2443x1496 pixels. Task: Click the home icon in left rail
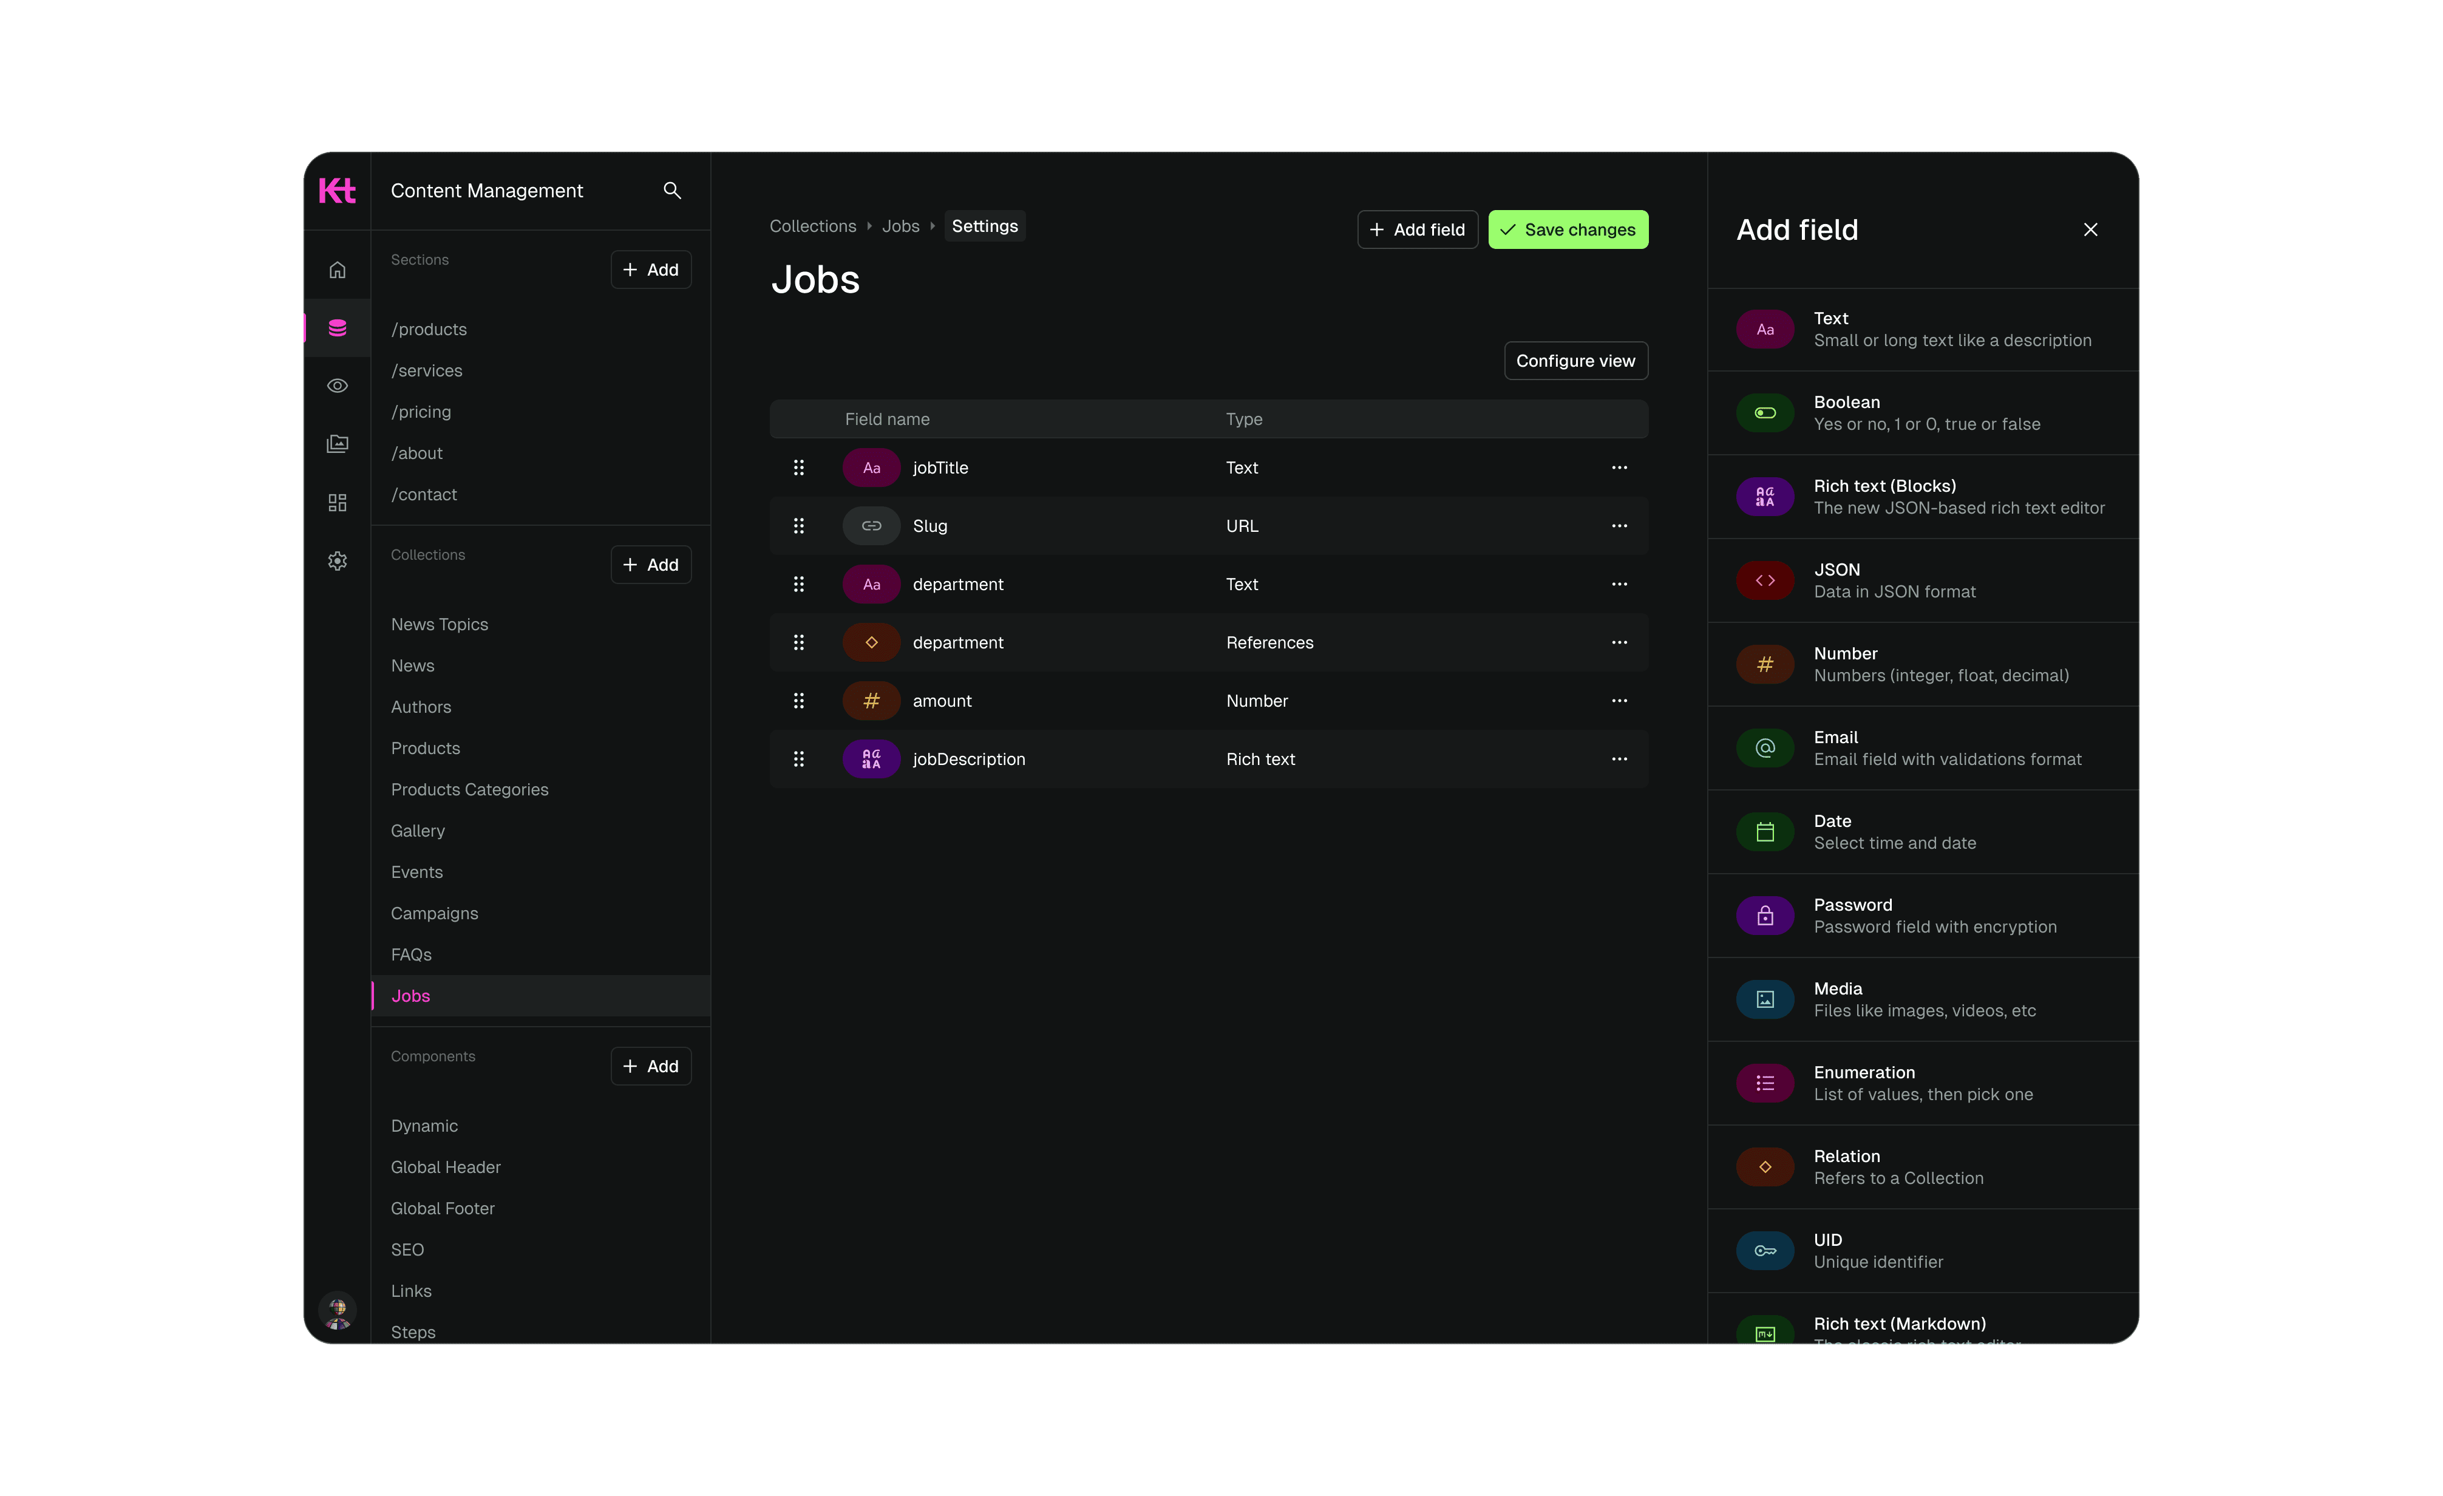point(337,270)
